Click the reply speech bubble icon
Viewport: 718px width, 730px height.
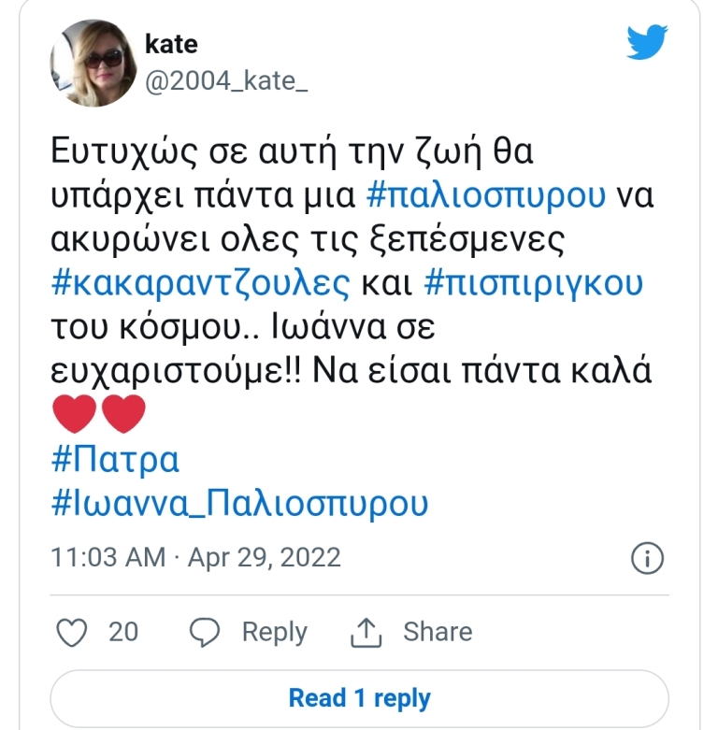205,633
